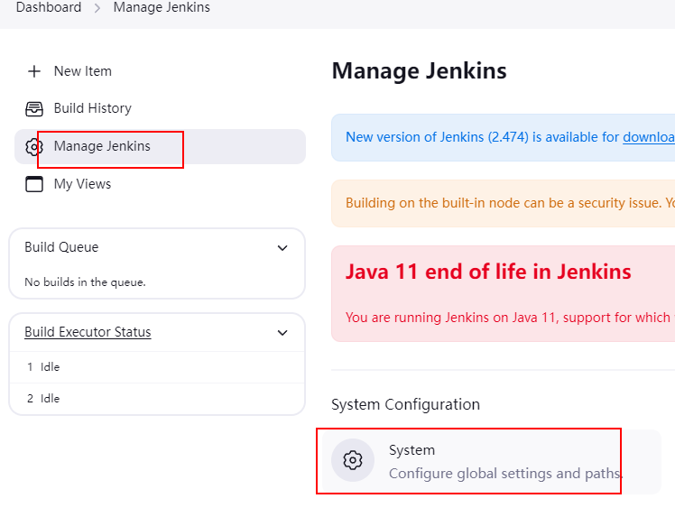The image size is (675, 517).
Task: Click the Build History inbox tray icon
Action: [34, 109]
